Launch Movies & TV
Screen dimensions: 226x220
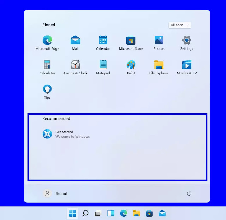click(187, 67)
